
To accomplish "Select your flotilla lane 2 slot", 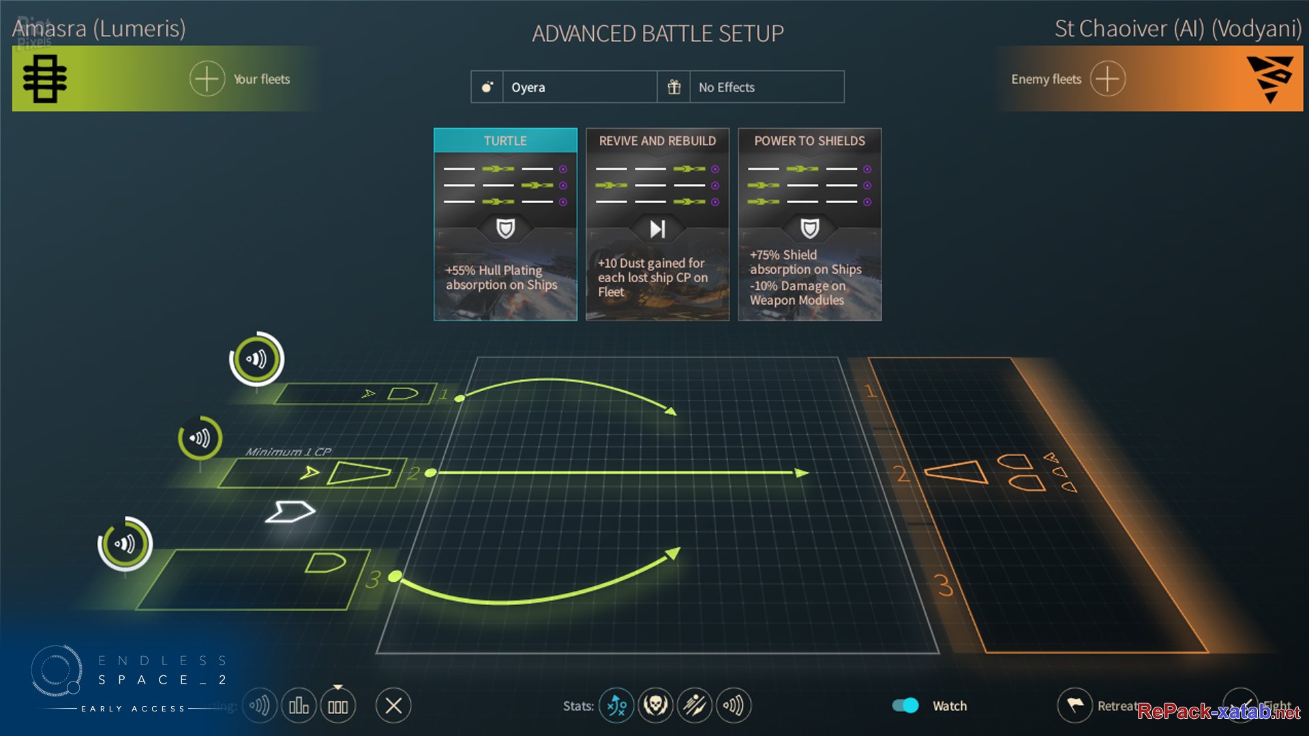I will click(x=312, y=472).
